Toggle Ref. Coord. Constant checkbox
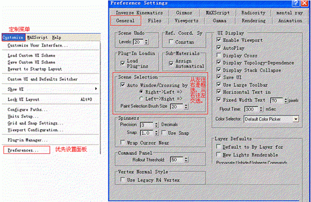Viewport: 311px width, 202px height. (x=171, y=42)
